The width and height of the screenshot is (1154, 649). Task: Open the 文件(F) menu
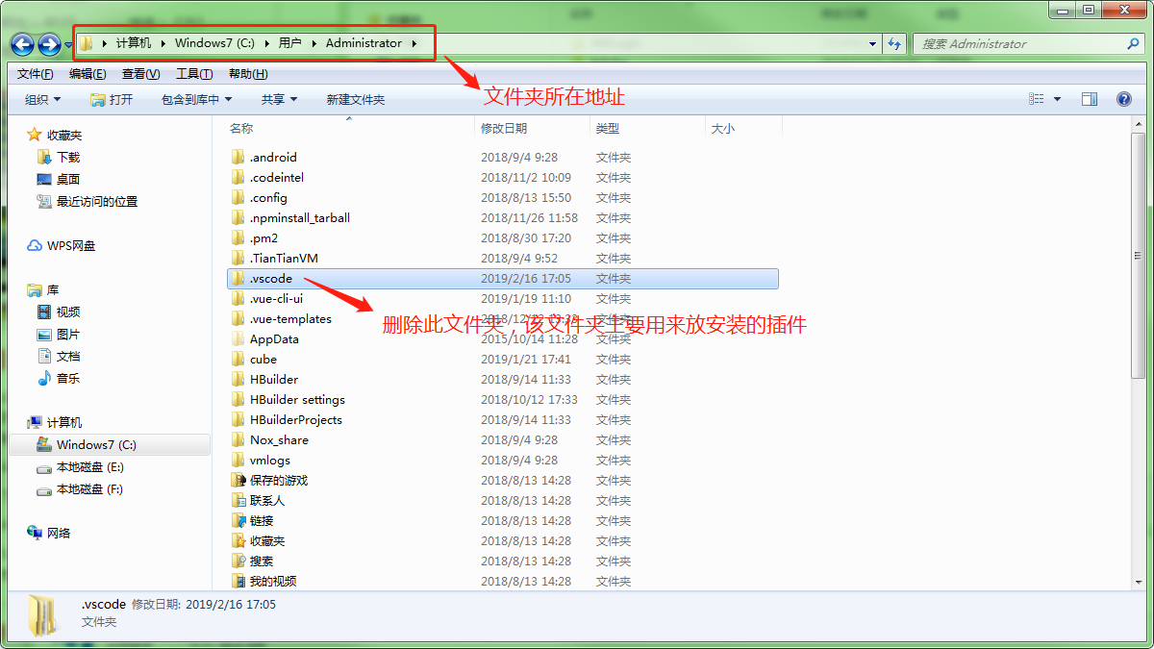[35, 74]
